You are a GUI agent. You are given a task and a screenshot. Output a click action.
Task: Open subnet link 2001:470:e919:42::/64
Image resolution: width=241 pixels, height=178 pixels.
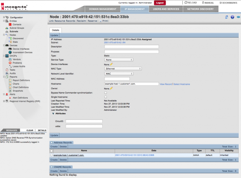[115, 43]
